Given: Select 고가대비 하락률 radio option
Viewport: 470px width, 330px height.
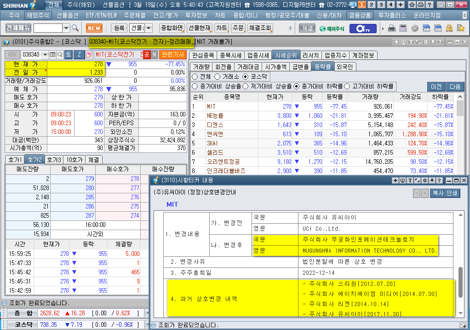Looking at the screenshot, I should click(x=347, y=87).
